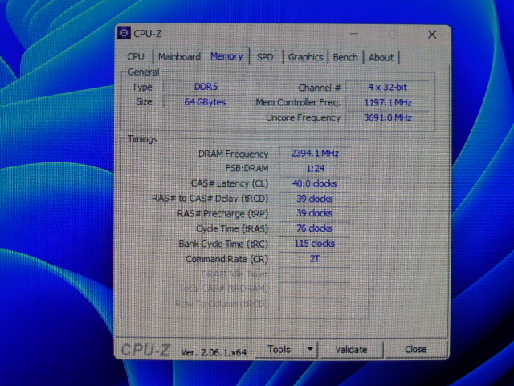Click the empty Total CAS# (tRDRAM) field
Viewport: 514px width, 386px height.
[314, 289]
